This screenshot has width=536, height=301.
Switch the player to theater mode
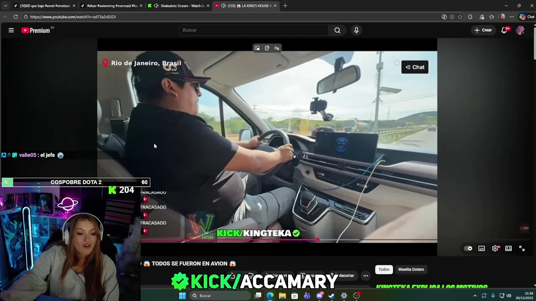coord(508,248)
